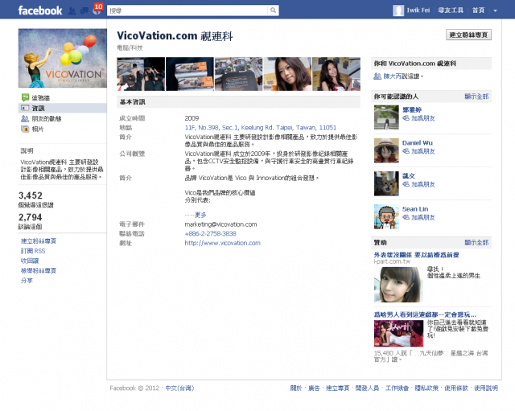Click the search magnifier button
515x411 pixels.
coord(273,10)
